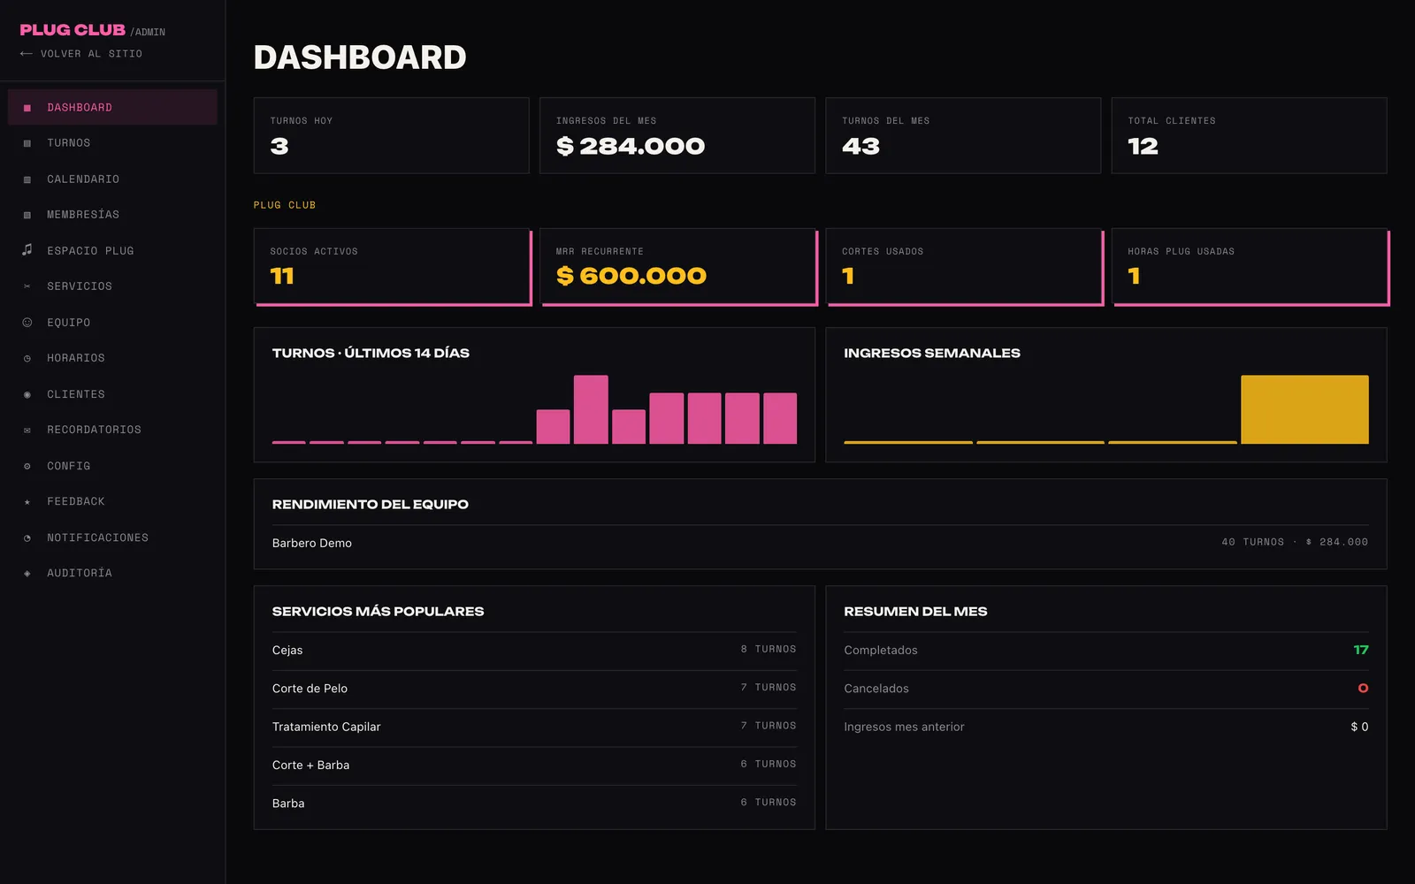The height and width of the screenshot is (884, 1415).
Task: Click the tallest pink bar in Turnos chart
Action: pyautogui.click(x=591, y=409)
